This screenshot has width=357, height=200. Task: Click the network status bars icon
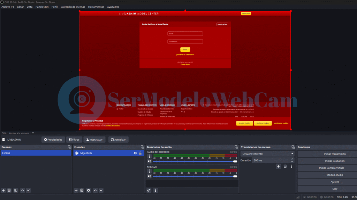tap(298, 197)
